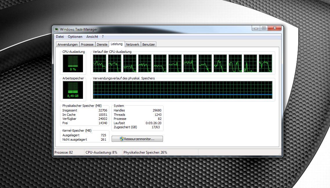Open the Datei menu
330x188 pixels.
tap(60, 37)
